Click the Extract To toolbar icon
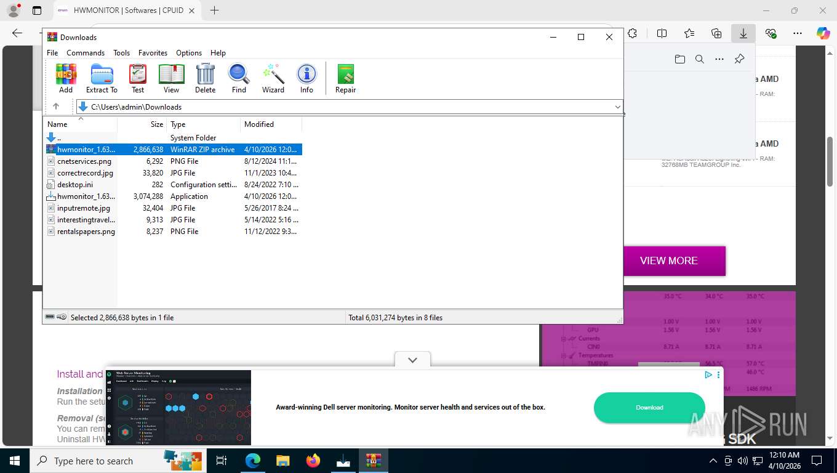 point(102,78)
